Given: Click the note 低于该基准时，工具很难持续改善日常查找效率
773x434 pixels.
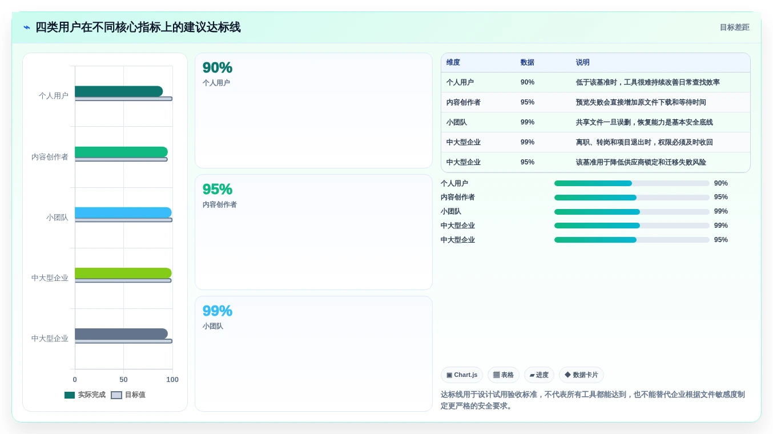Looking at the screenshot, I should (648, 82).
